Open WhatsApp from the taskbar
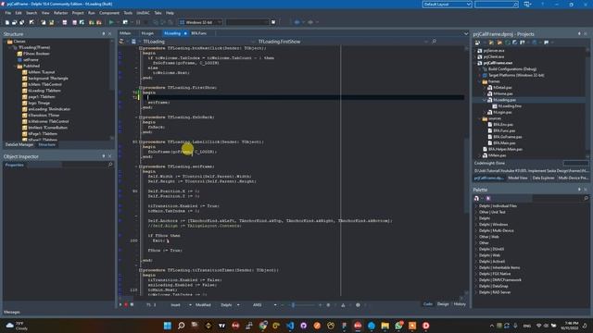 (398, 326)
